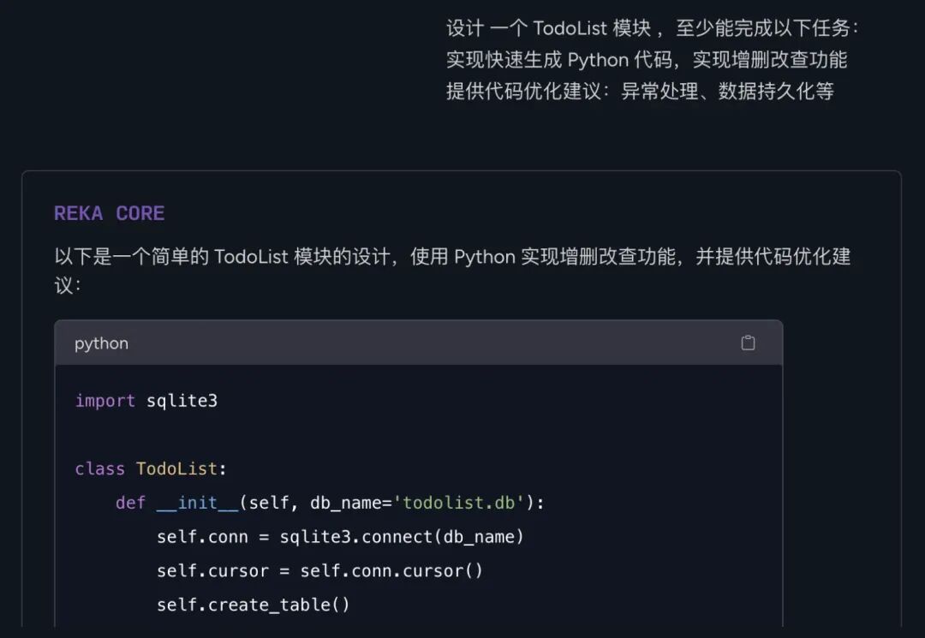Image resolution: width=925 pixels, height=638 pixels.
Task: Click the prompt line '提供代码优化建议'
Action: [x=640, y=92]
